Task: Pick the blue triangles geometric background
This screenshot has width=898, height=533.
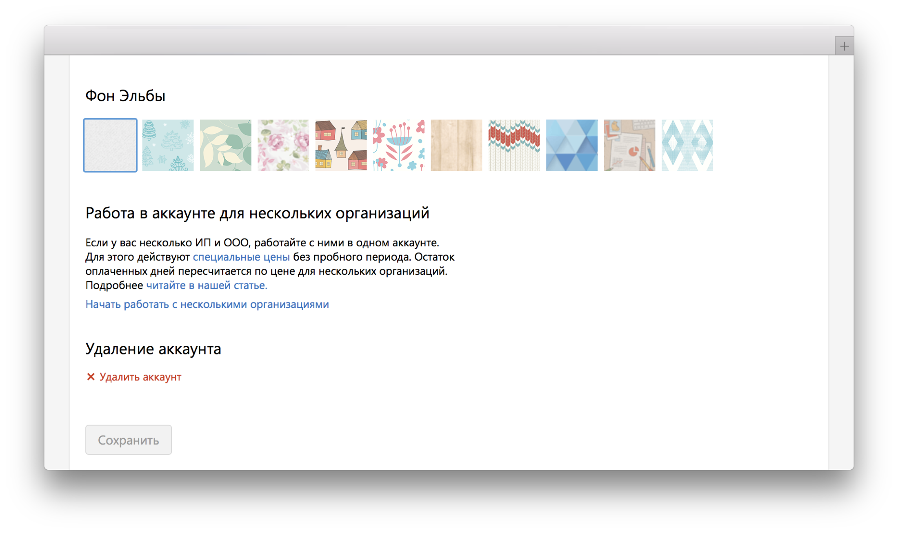Action: pos(572,145)
